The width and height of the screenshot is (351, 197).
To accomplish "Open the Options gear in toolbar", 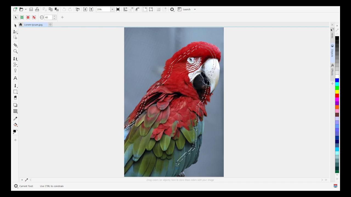I will (172, 9).
